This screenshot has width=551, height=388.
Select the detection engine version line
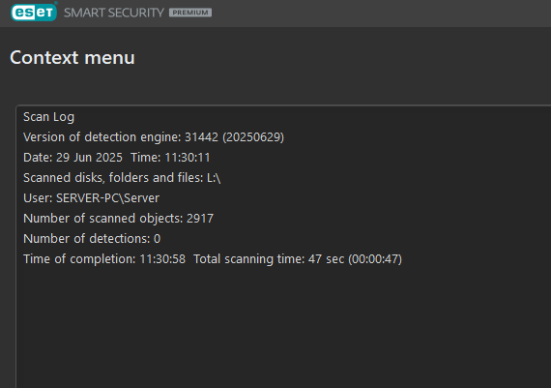click(154, 137)
